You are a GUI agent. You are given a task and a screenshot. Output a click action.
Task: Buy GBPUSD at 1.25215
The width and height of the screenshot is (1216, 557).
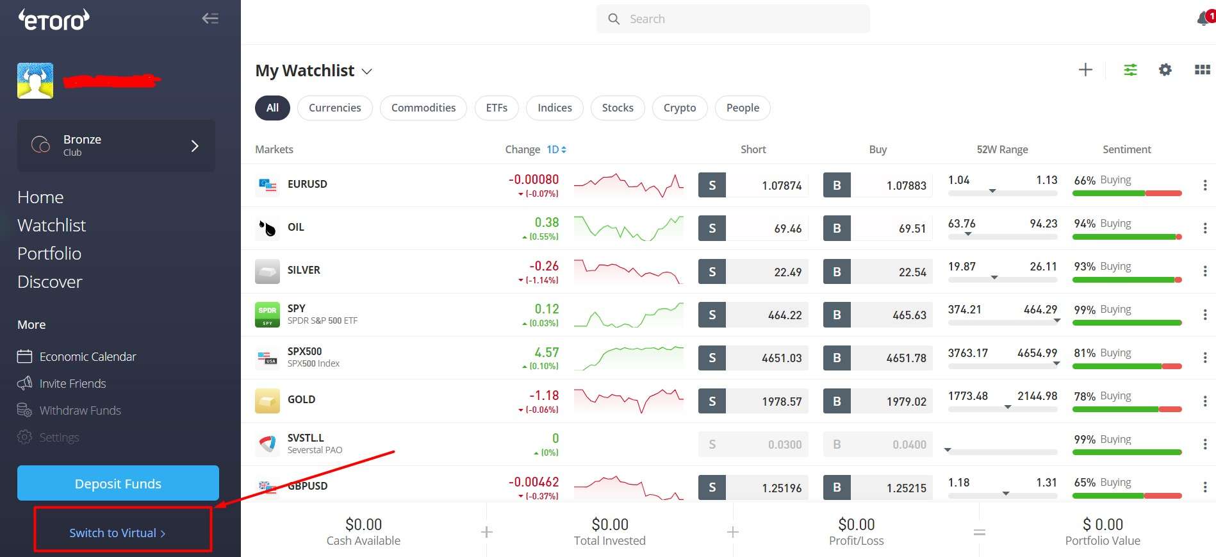tap(878, 488)
